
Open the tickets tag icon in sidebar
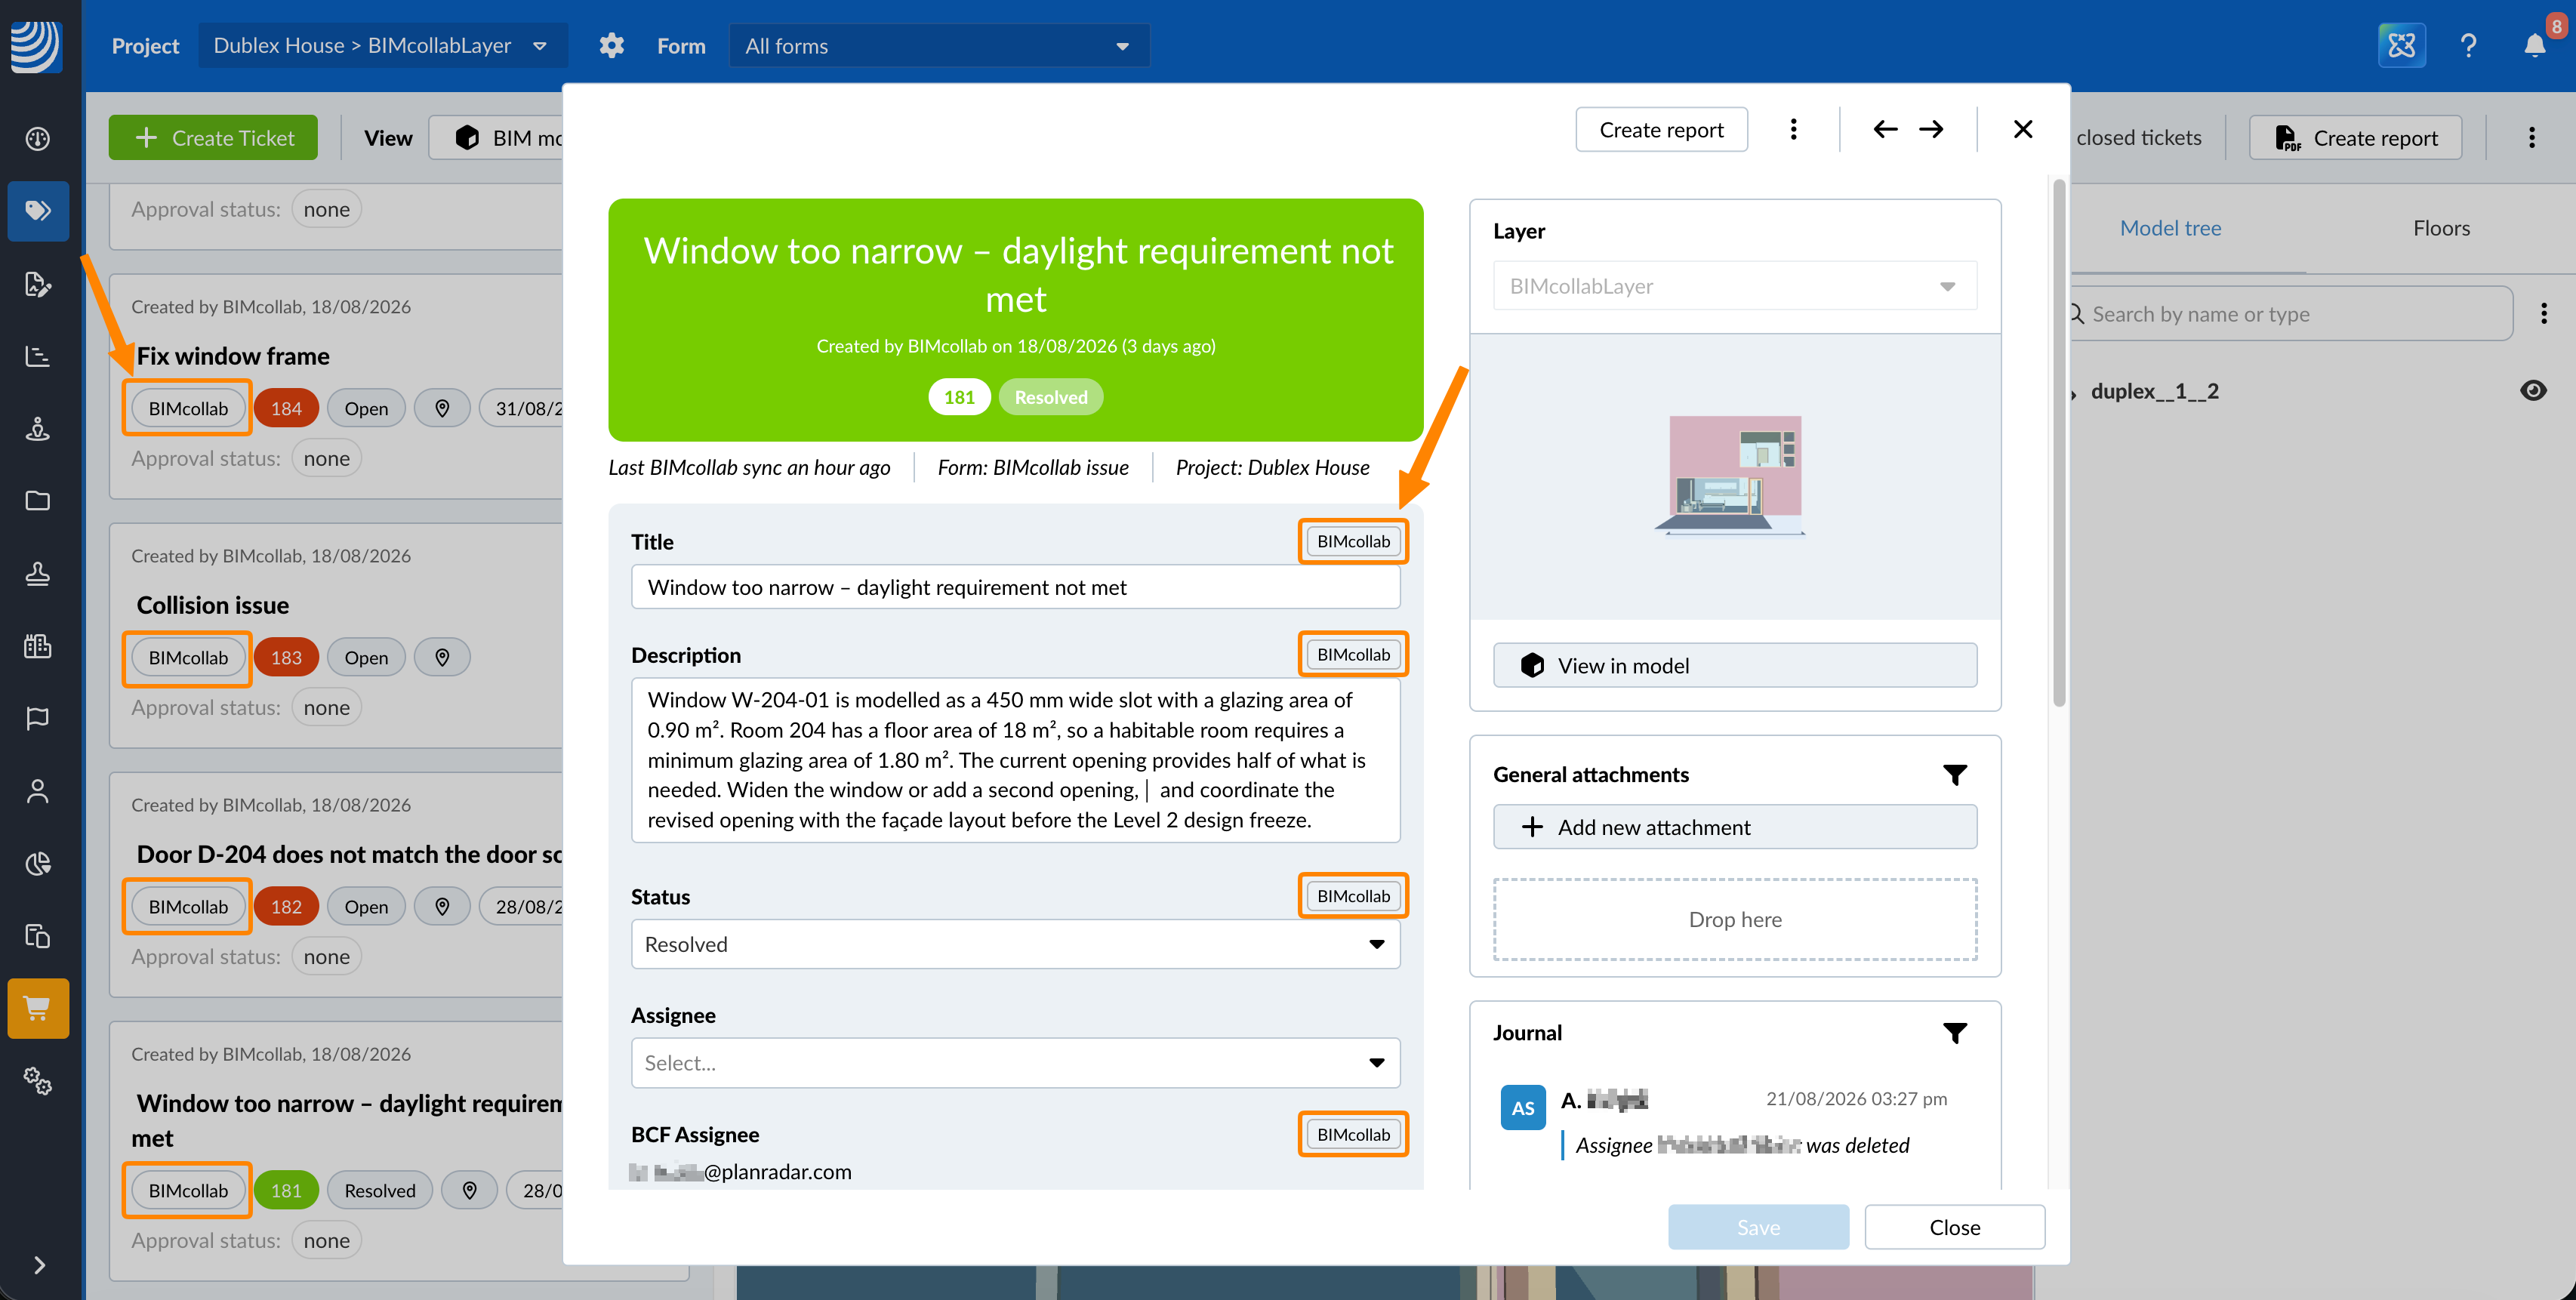point(38,211)
